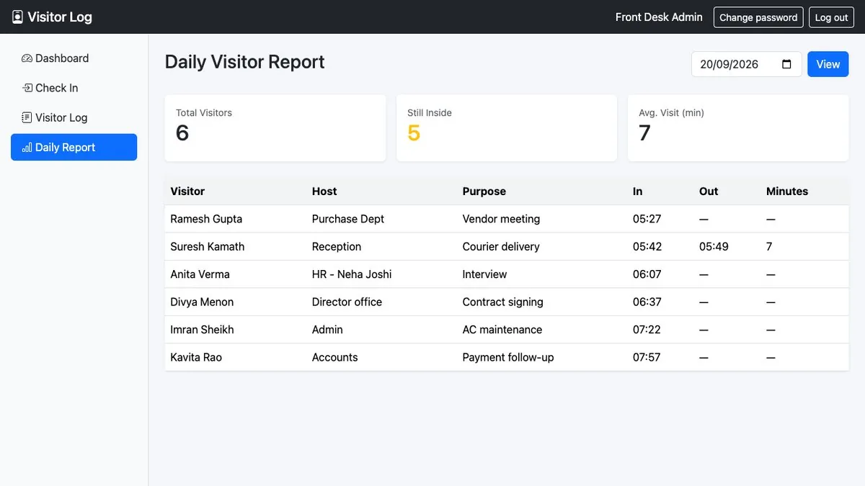Select the Daily Report sidebar item
The width and height of the screenshot is (865, 486).
[x=74, y=147]
